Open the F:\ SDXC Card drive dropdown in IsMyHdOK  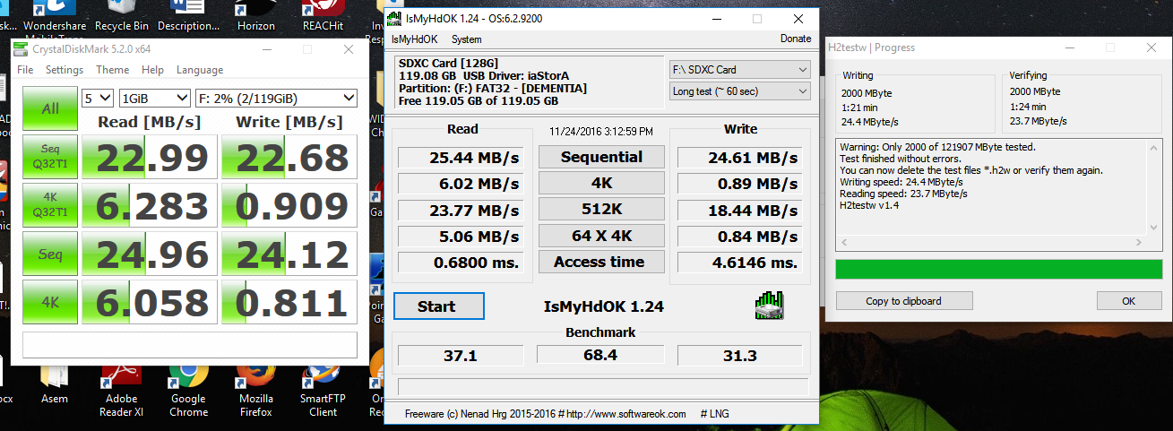pos(739,69)
